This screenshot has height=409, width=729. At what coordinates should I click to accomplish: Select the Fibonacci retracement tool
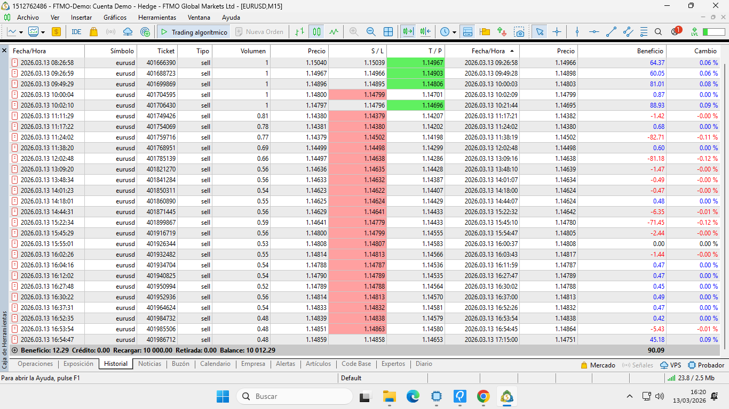(644, 32)
